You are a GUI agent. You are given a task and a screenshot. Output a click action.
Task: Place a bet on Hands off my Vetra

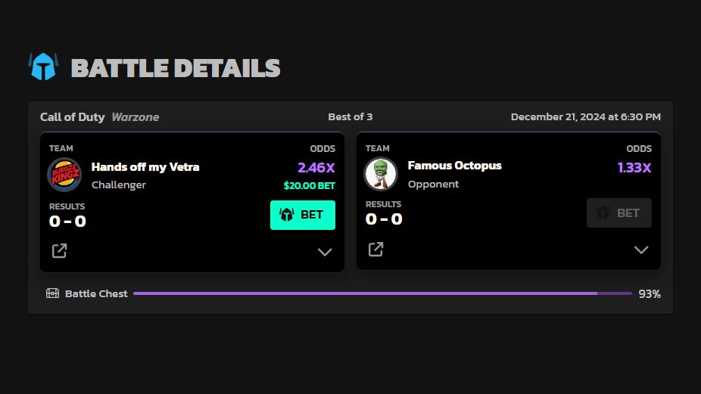(x=303, y=215)
